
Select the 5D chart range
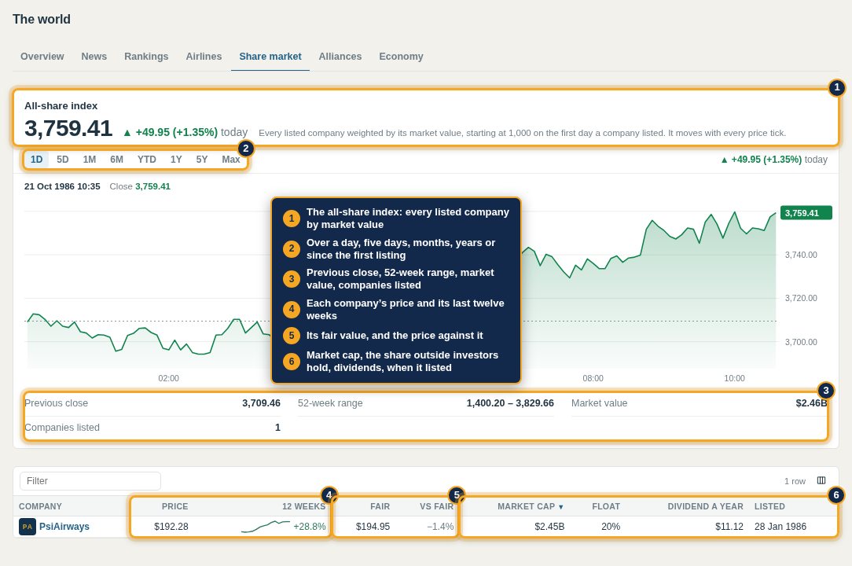(x=63, y=160)
